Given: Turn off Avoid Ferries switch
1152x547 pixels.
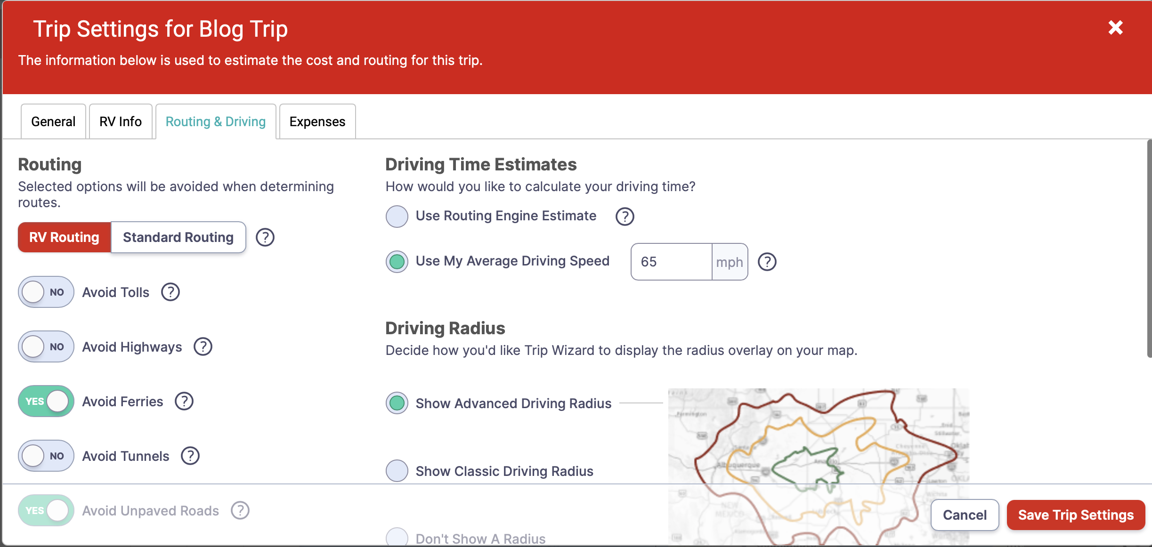Looking at the screenshot, I should [46, 401].
